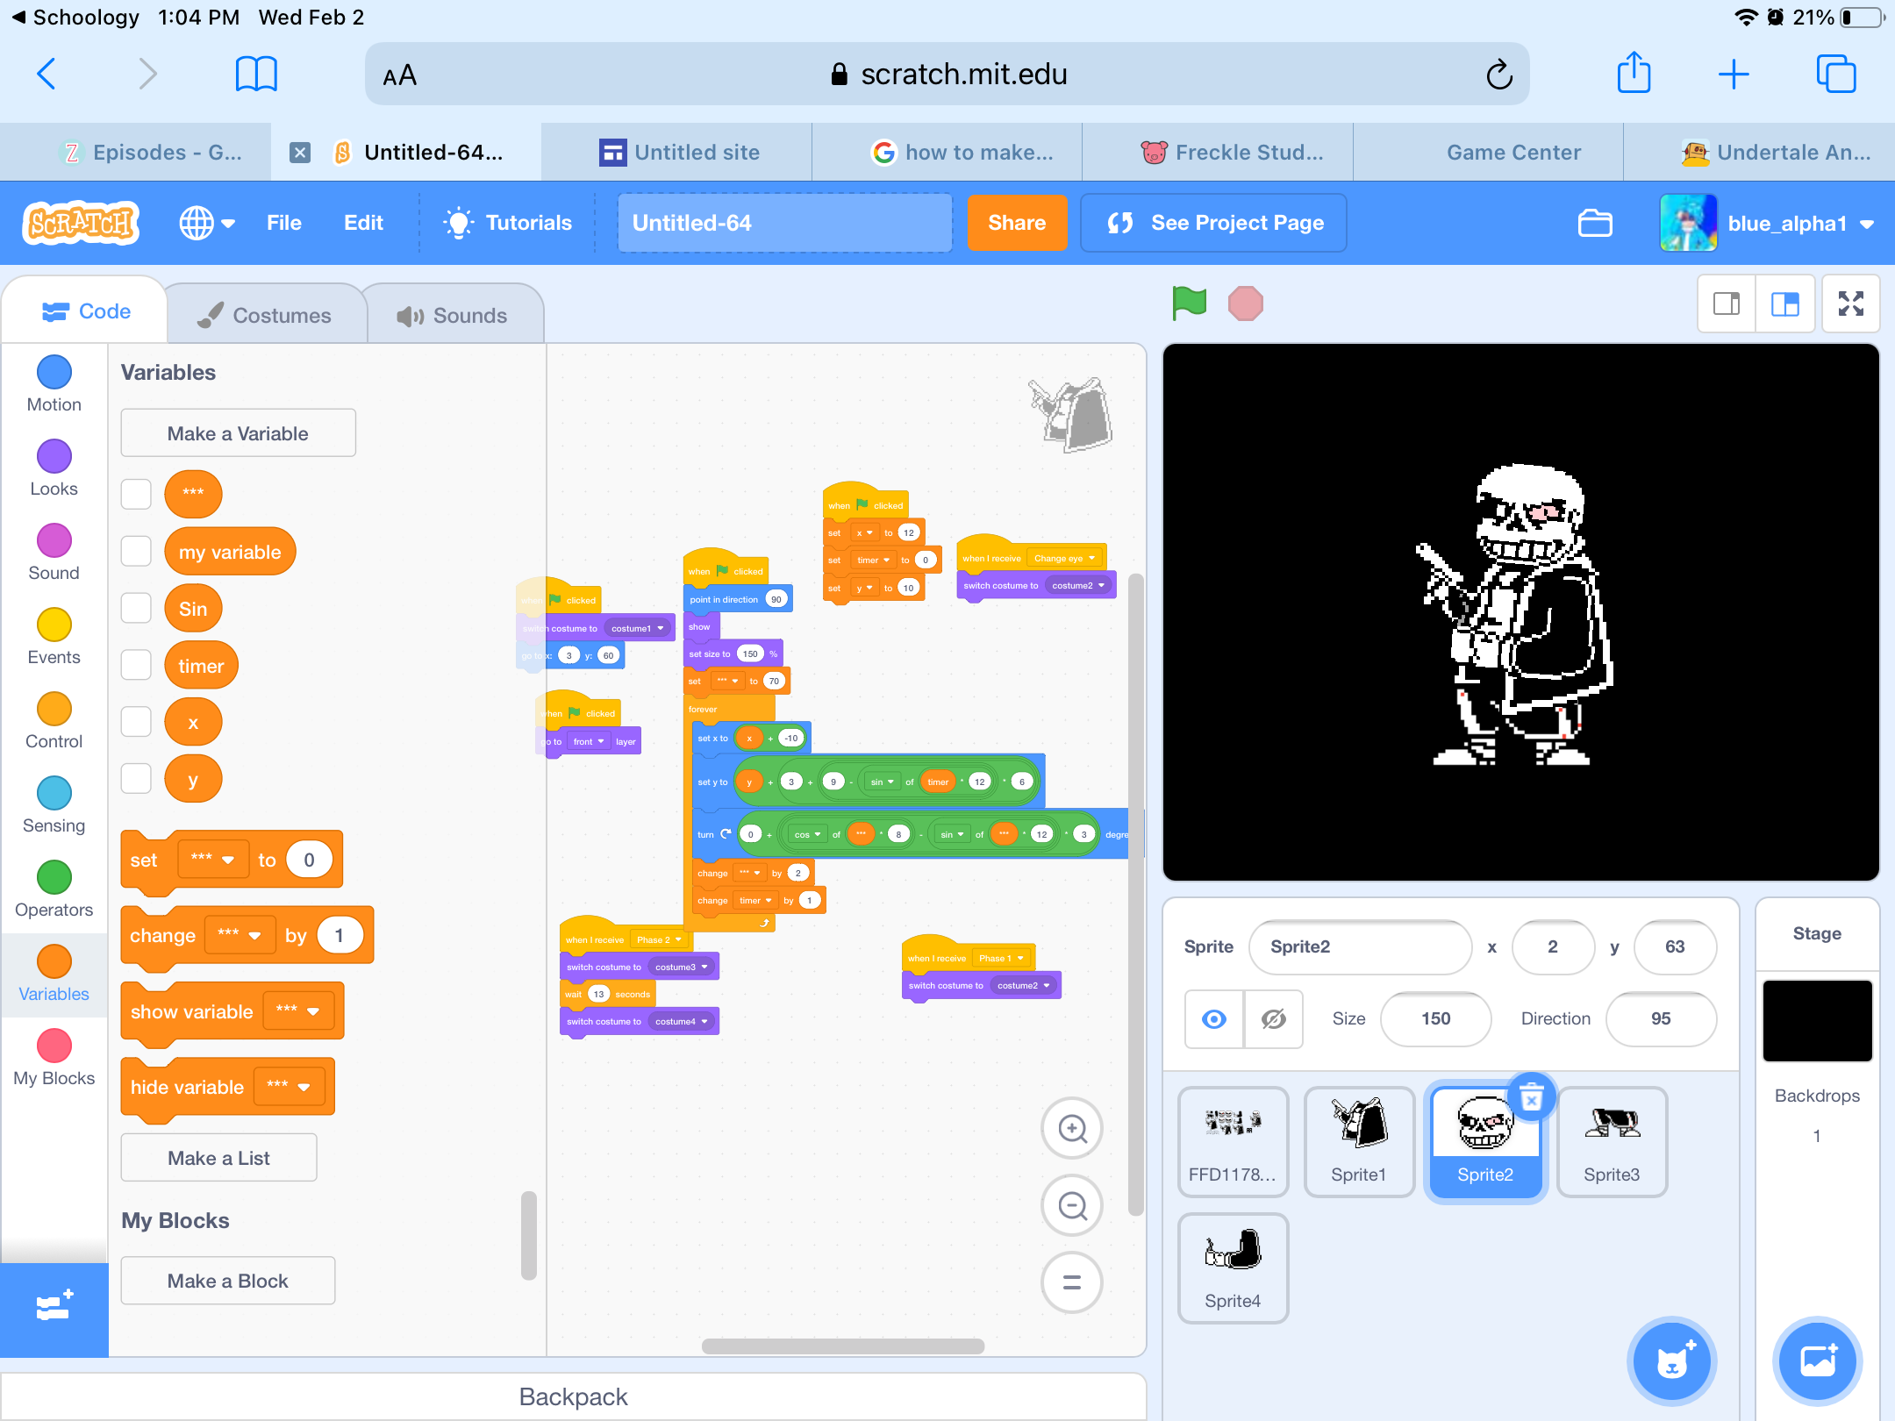
Task: Enable the stage display checkbox for my variable
Action: (136, 551)
